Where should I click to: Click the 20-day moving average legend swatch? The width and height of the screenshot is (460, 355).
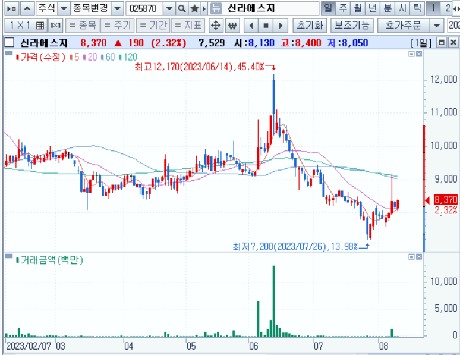pyautogui.click(x=85, y=57)
